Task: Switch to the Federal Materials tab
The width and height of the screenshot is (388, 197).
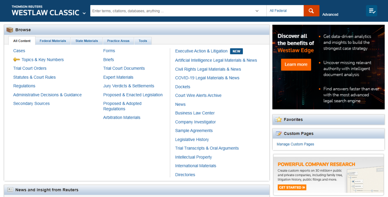Action: [53, 41]
